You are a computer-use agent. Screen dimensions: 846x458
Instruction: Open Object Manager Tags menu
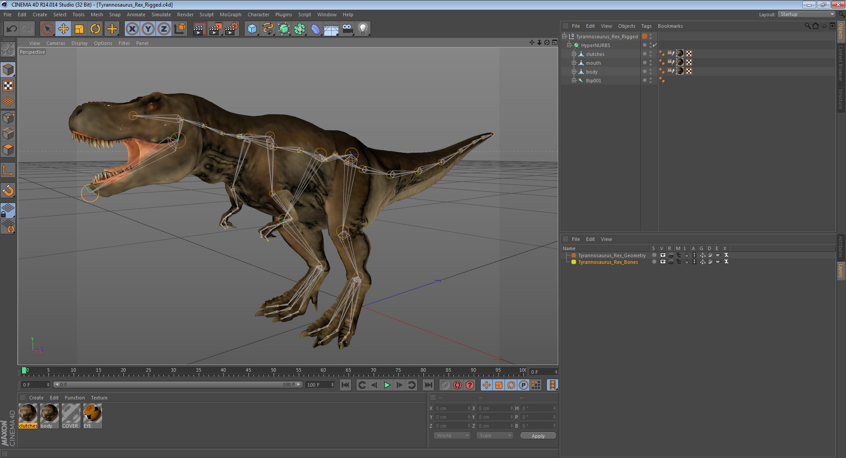(646, 26)
